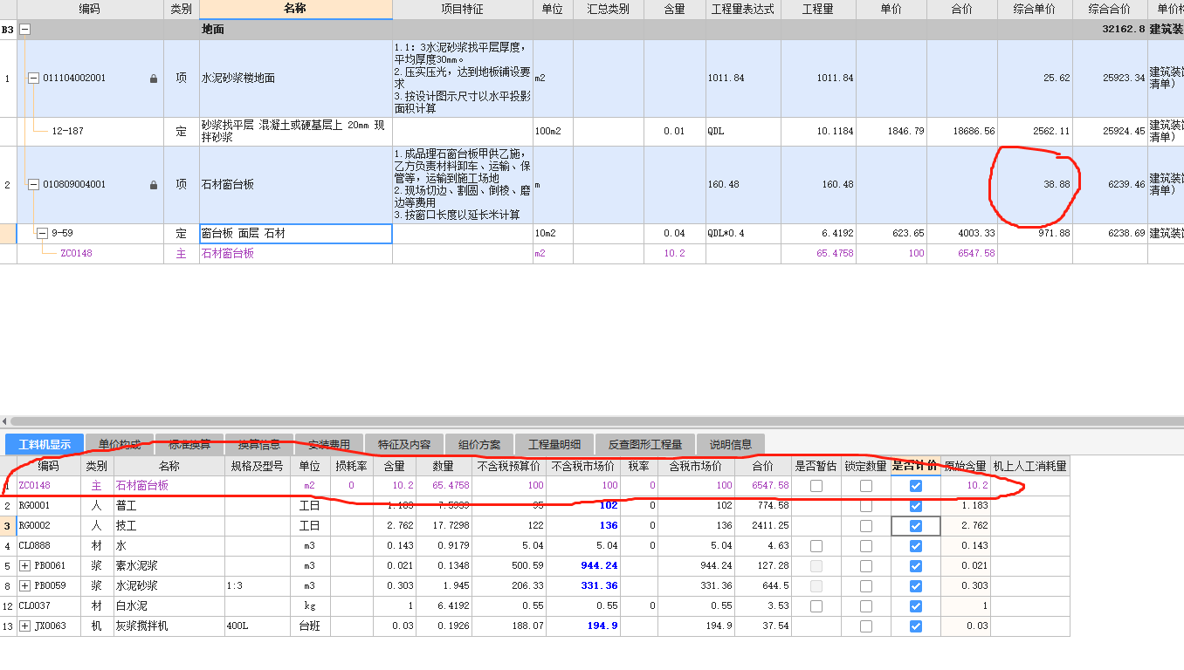This screenshot has height=670, width=1184.
Task: Click quantity 1011.84 in 工程量 column
Action: click(x=836, y=79)
